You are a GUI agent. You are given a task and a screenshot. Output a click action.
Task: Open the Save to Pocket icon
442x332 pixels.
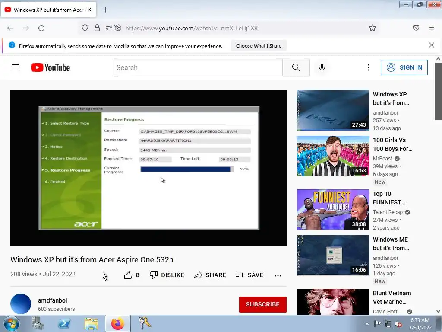click(x=416, y=28)
